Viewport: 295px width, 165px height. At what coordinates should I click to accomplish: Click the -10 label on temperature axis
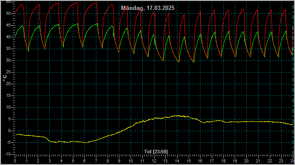(7, 154)
